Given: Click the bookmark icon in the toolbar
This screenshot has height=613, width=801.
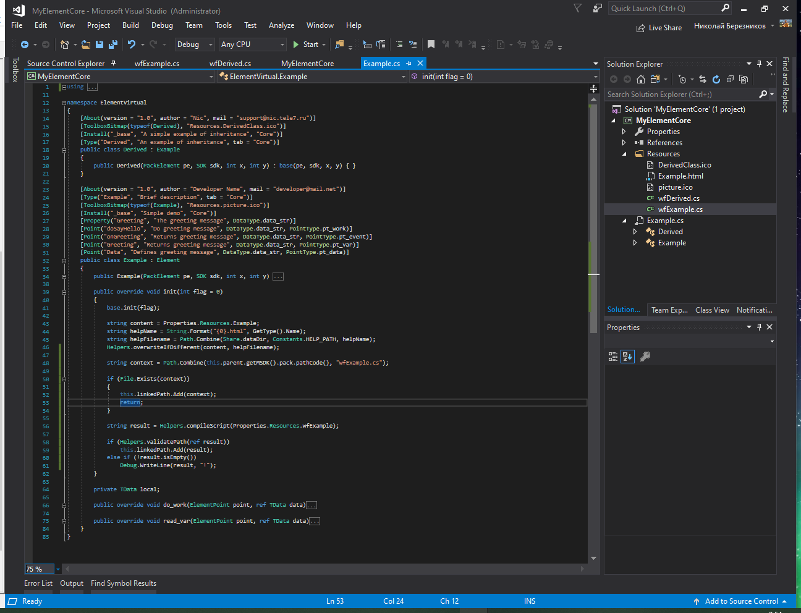Looking at the screenshot, I should (431, 44).
